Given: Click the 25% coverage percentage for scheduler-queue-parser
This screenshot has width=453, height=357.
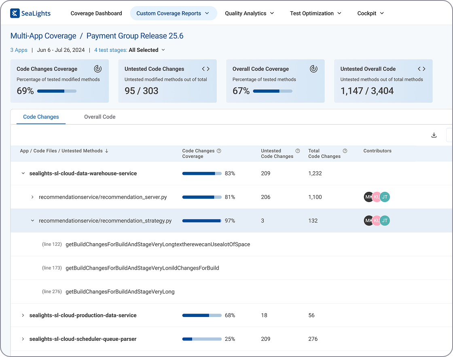Looking at the screenshot, I should coord(230,339).
